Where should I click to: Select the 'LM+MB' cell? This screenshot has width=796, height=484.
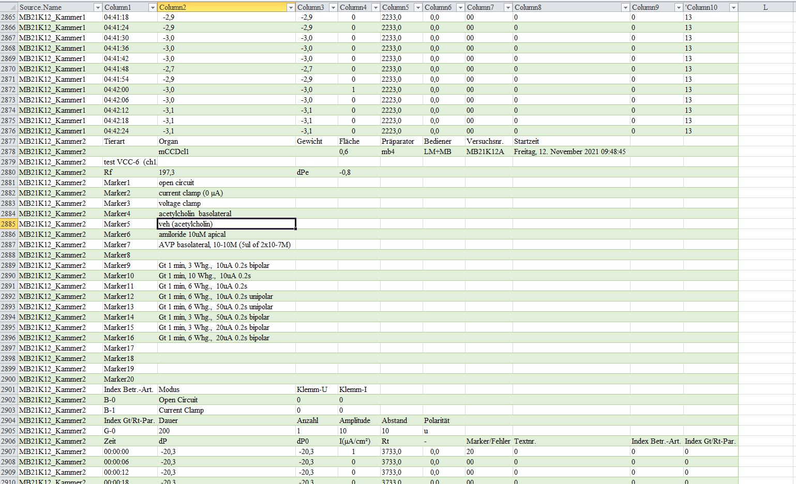pos(444,152)
